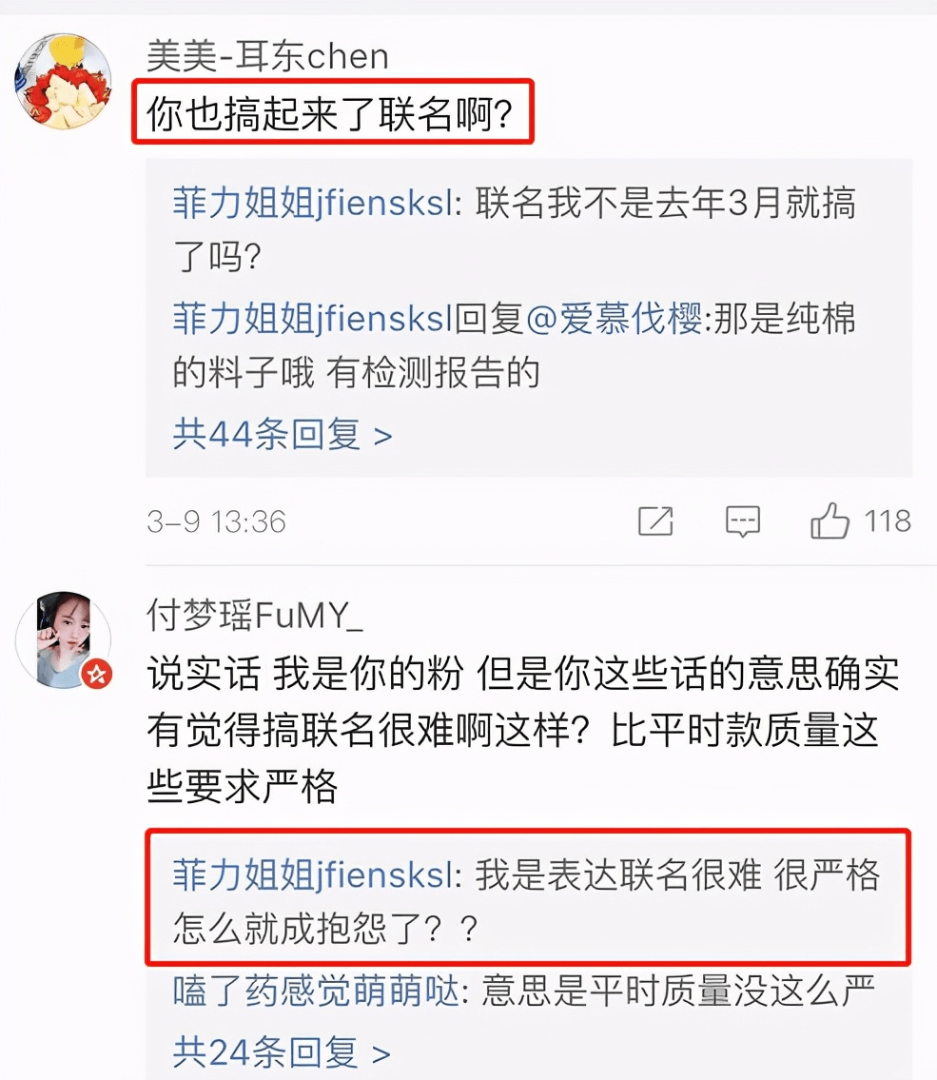Open 菲力姐姐jfiensksl before 回复@爱慕伐樱

pyautogui.click(x=313, y=319)
